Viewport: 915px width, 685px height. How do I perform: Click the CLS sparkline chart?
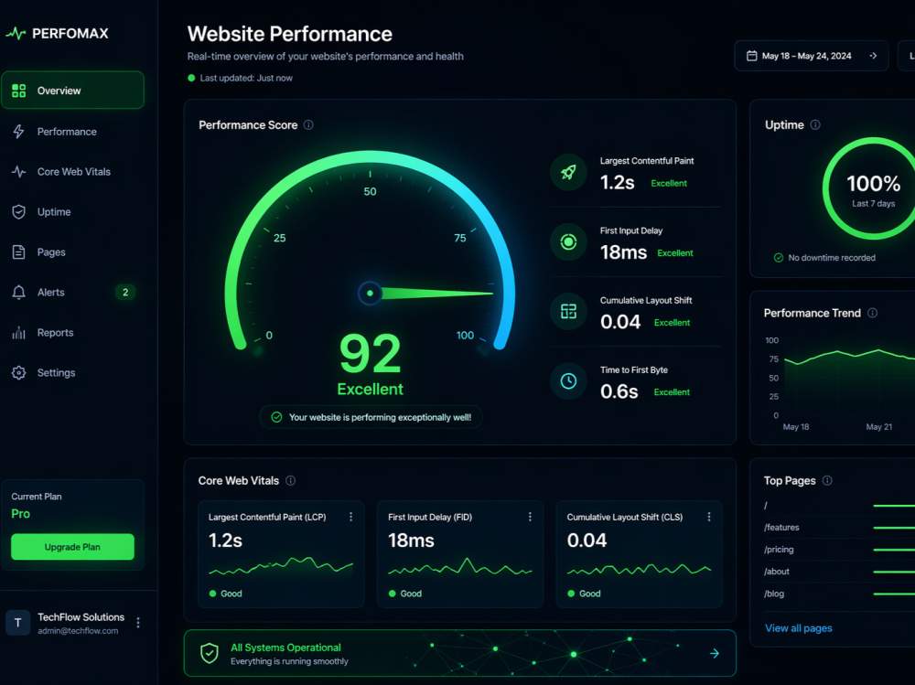click(639, 568)
